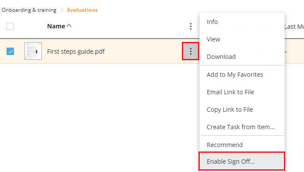The width and height of the screenshot is (304, 172).
Task: Open the Evaluations breadcrumb folder
Action: (x=82, y=10)
